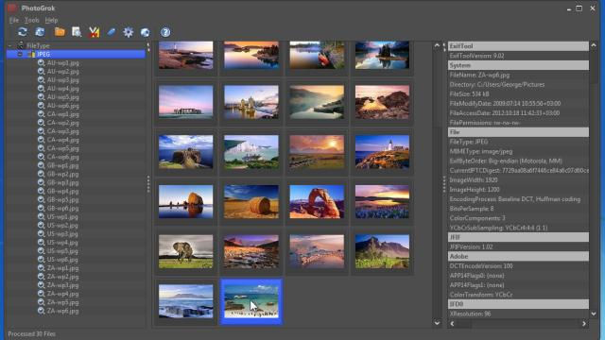The width and height of the screenshot is (605, 340).
Task: Click the PhotoGrok red app icon in title bar
Action: 12,8
